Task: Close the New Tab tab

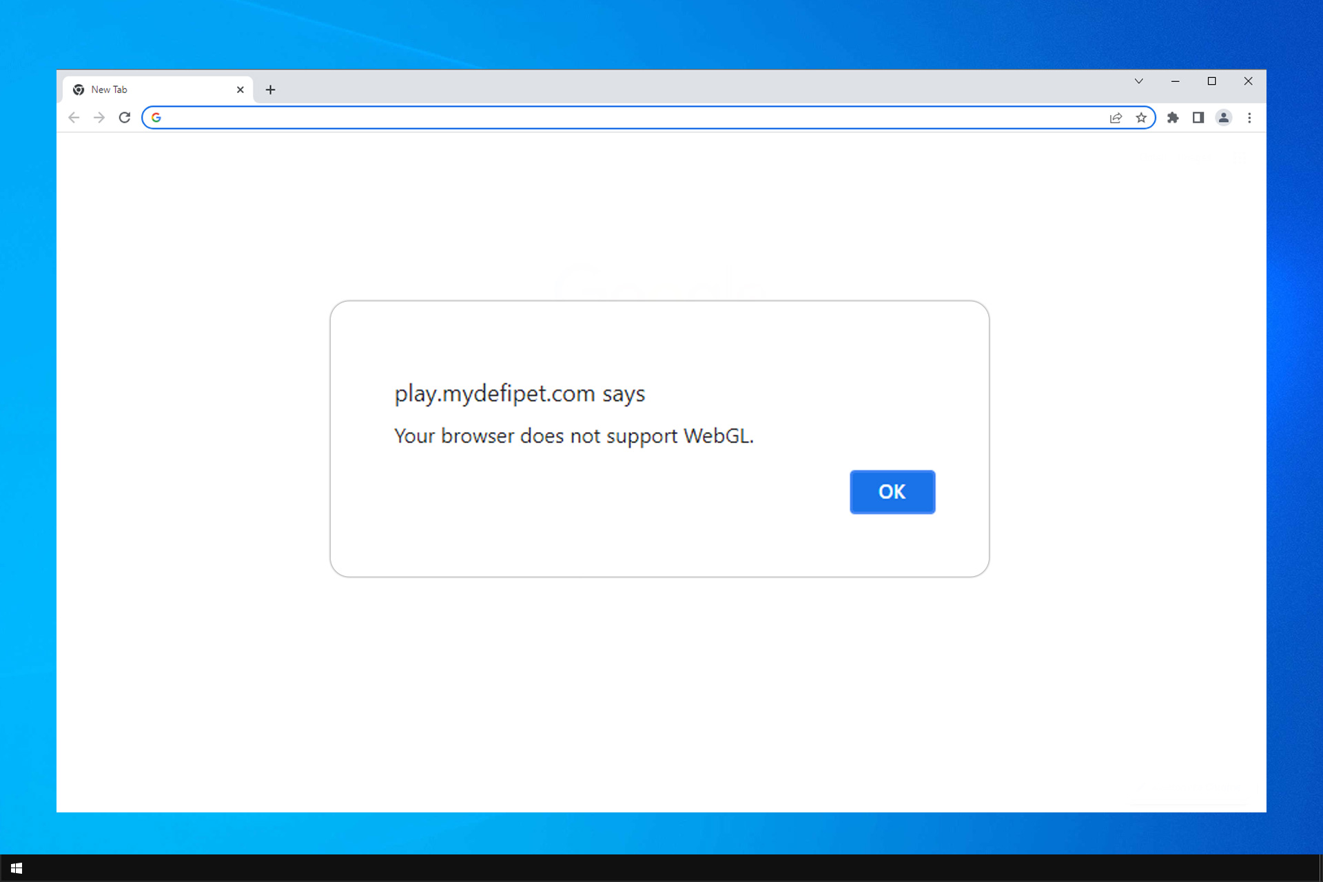Action: point(240,90)
